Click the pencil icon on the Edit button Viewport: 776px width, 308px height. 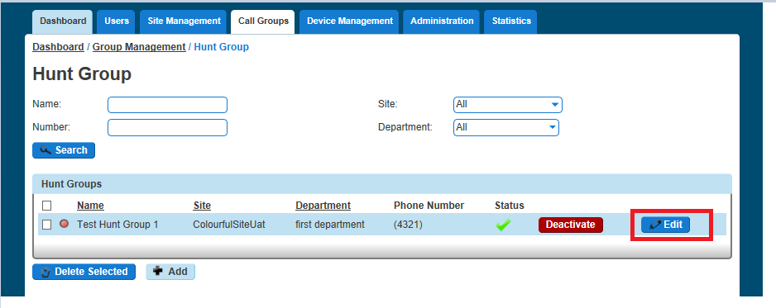(x=655, y=225)
